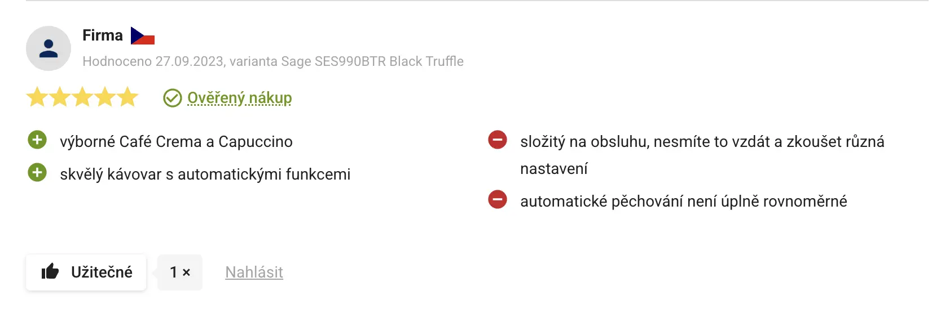Click the Nahlásit link

254,272
